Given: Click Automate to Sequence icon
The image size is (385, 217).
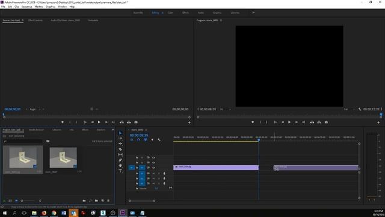Looking at the screenshot, I should pos(84,201).
